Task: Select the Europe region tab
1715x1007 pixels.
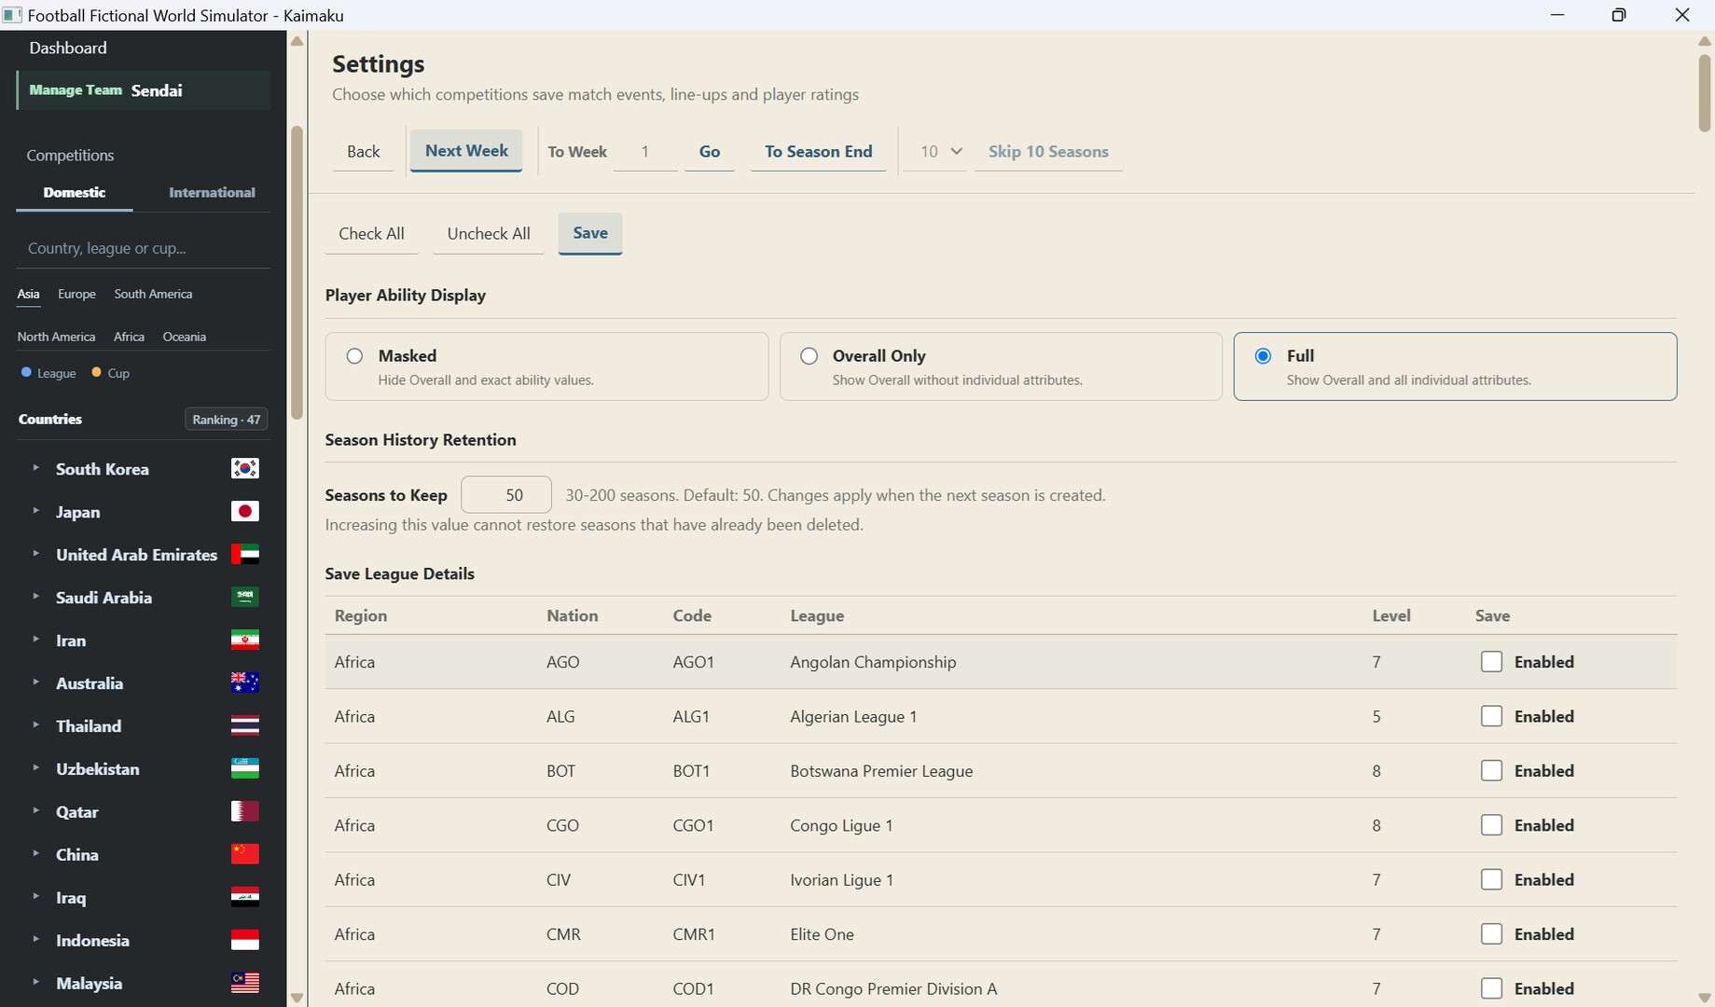Action: tap(76, 294)
